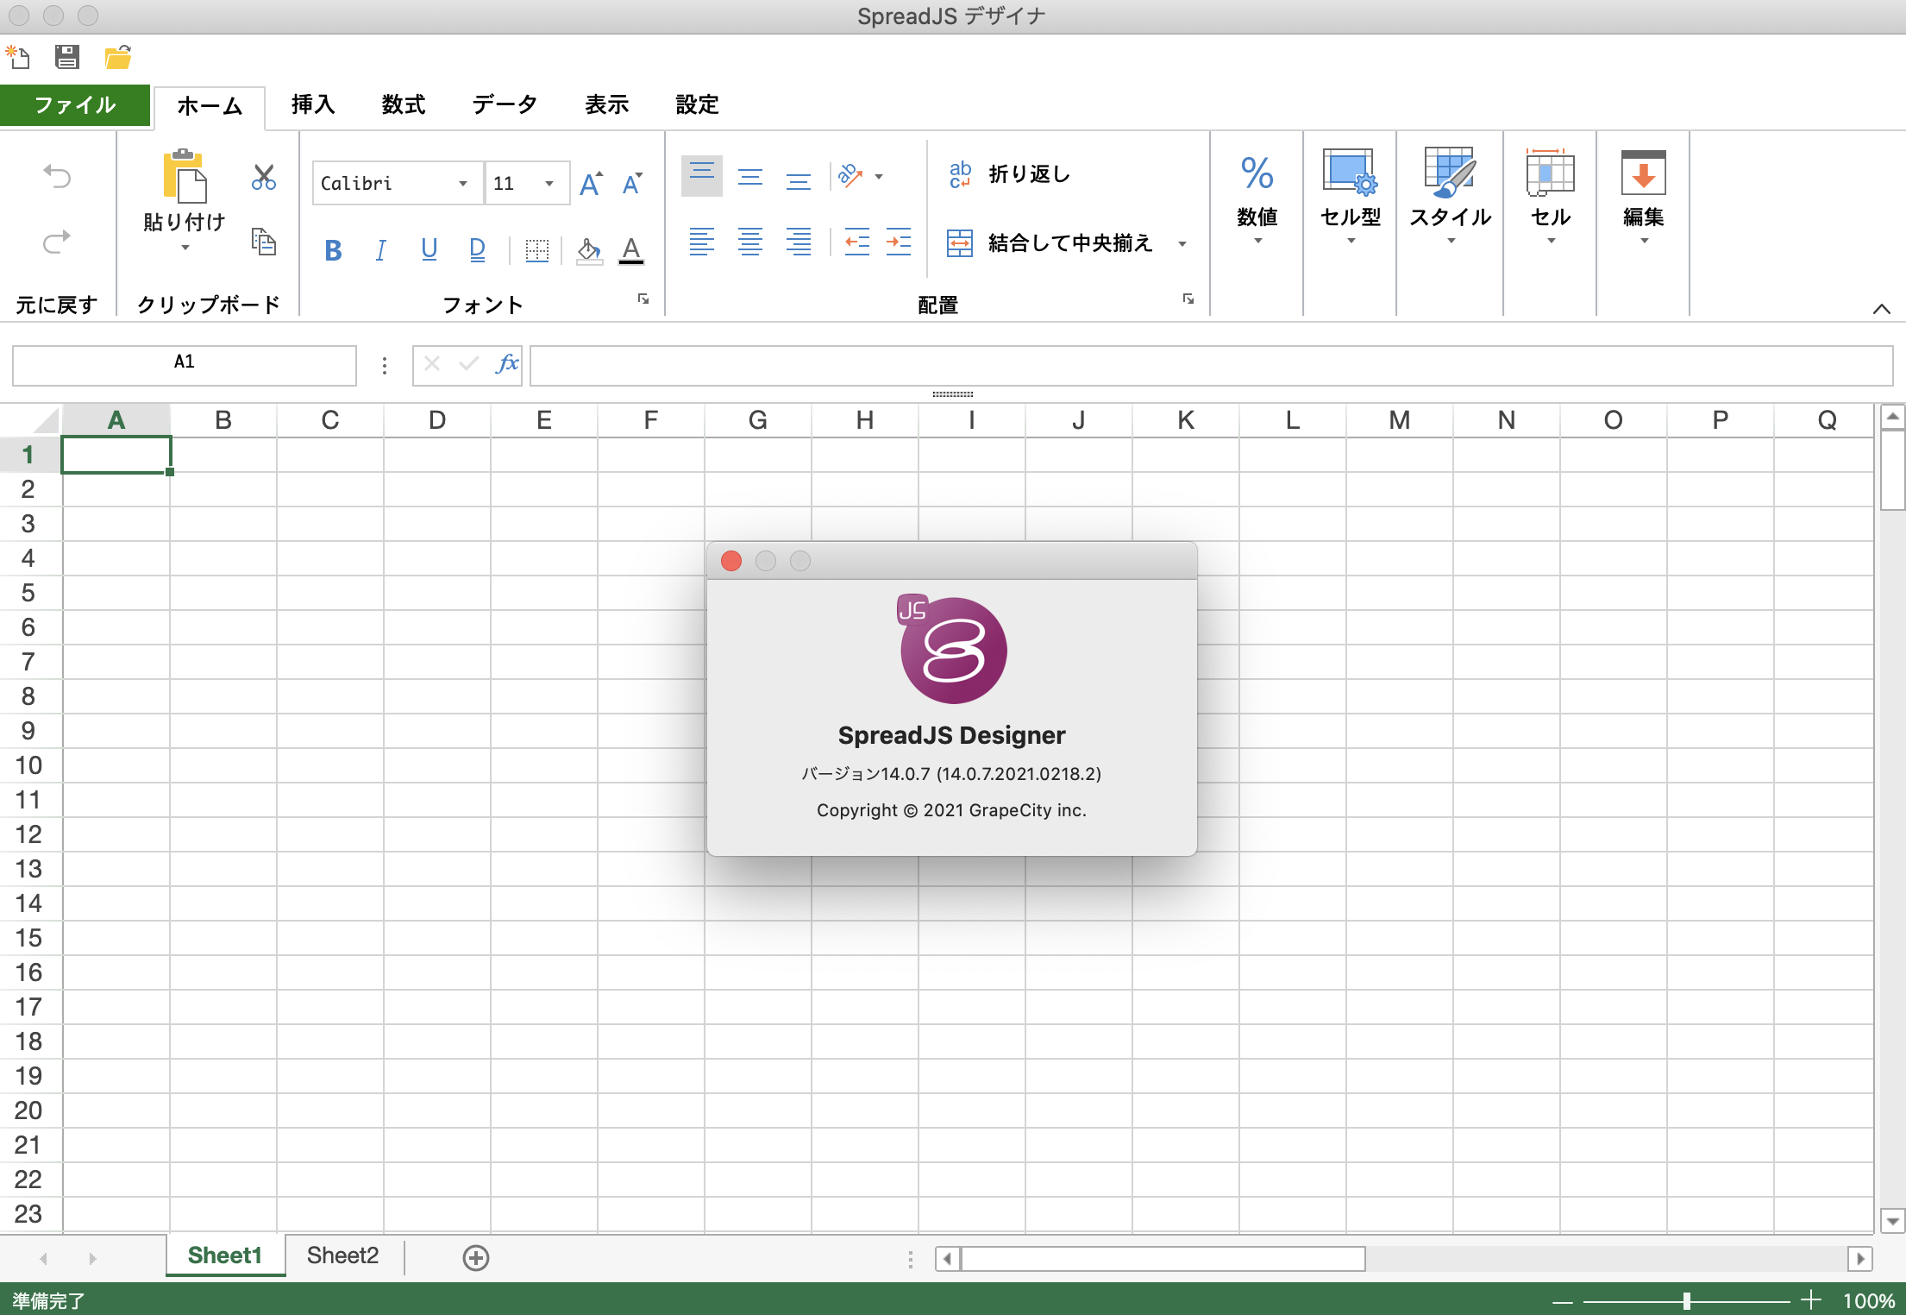Image resolution: width=1906 pixels, height=1315 pixels.
Task: Click the formula bar cancel X icon
Action: pyautogui.click(x=432, y=364)
